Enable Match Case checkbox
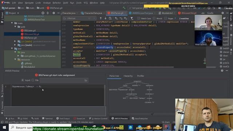The height and width of the screenshot is (131, 233). pos(138,18)
